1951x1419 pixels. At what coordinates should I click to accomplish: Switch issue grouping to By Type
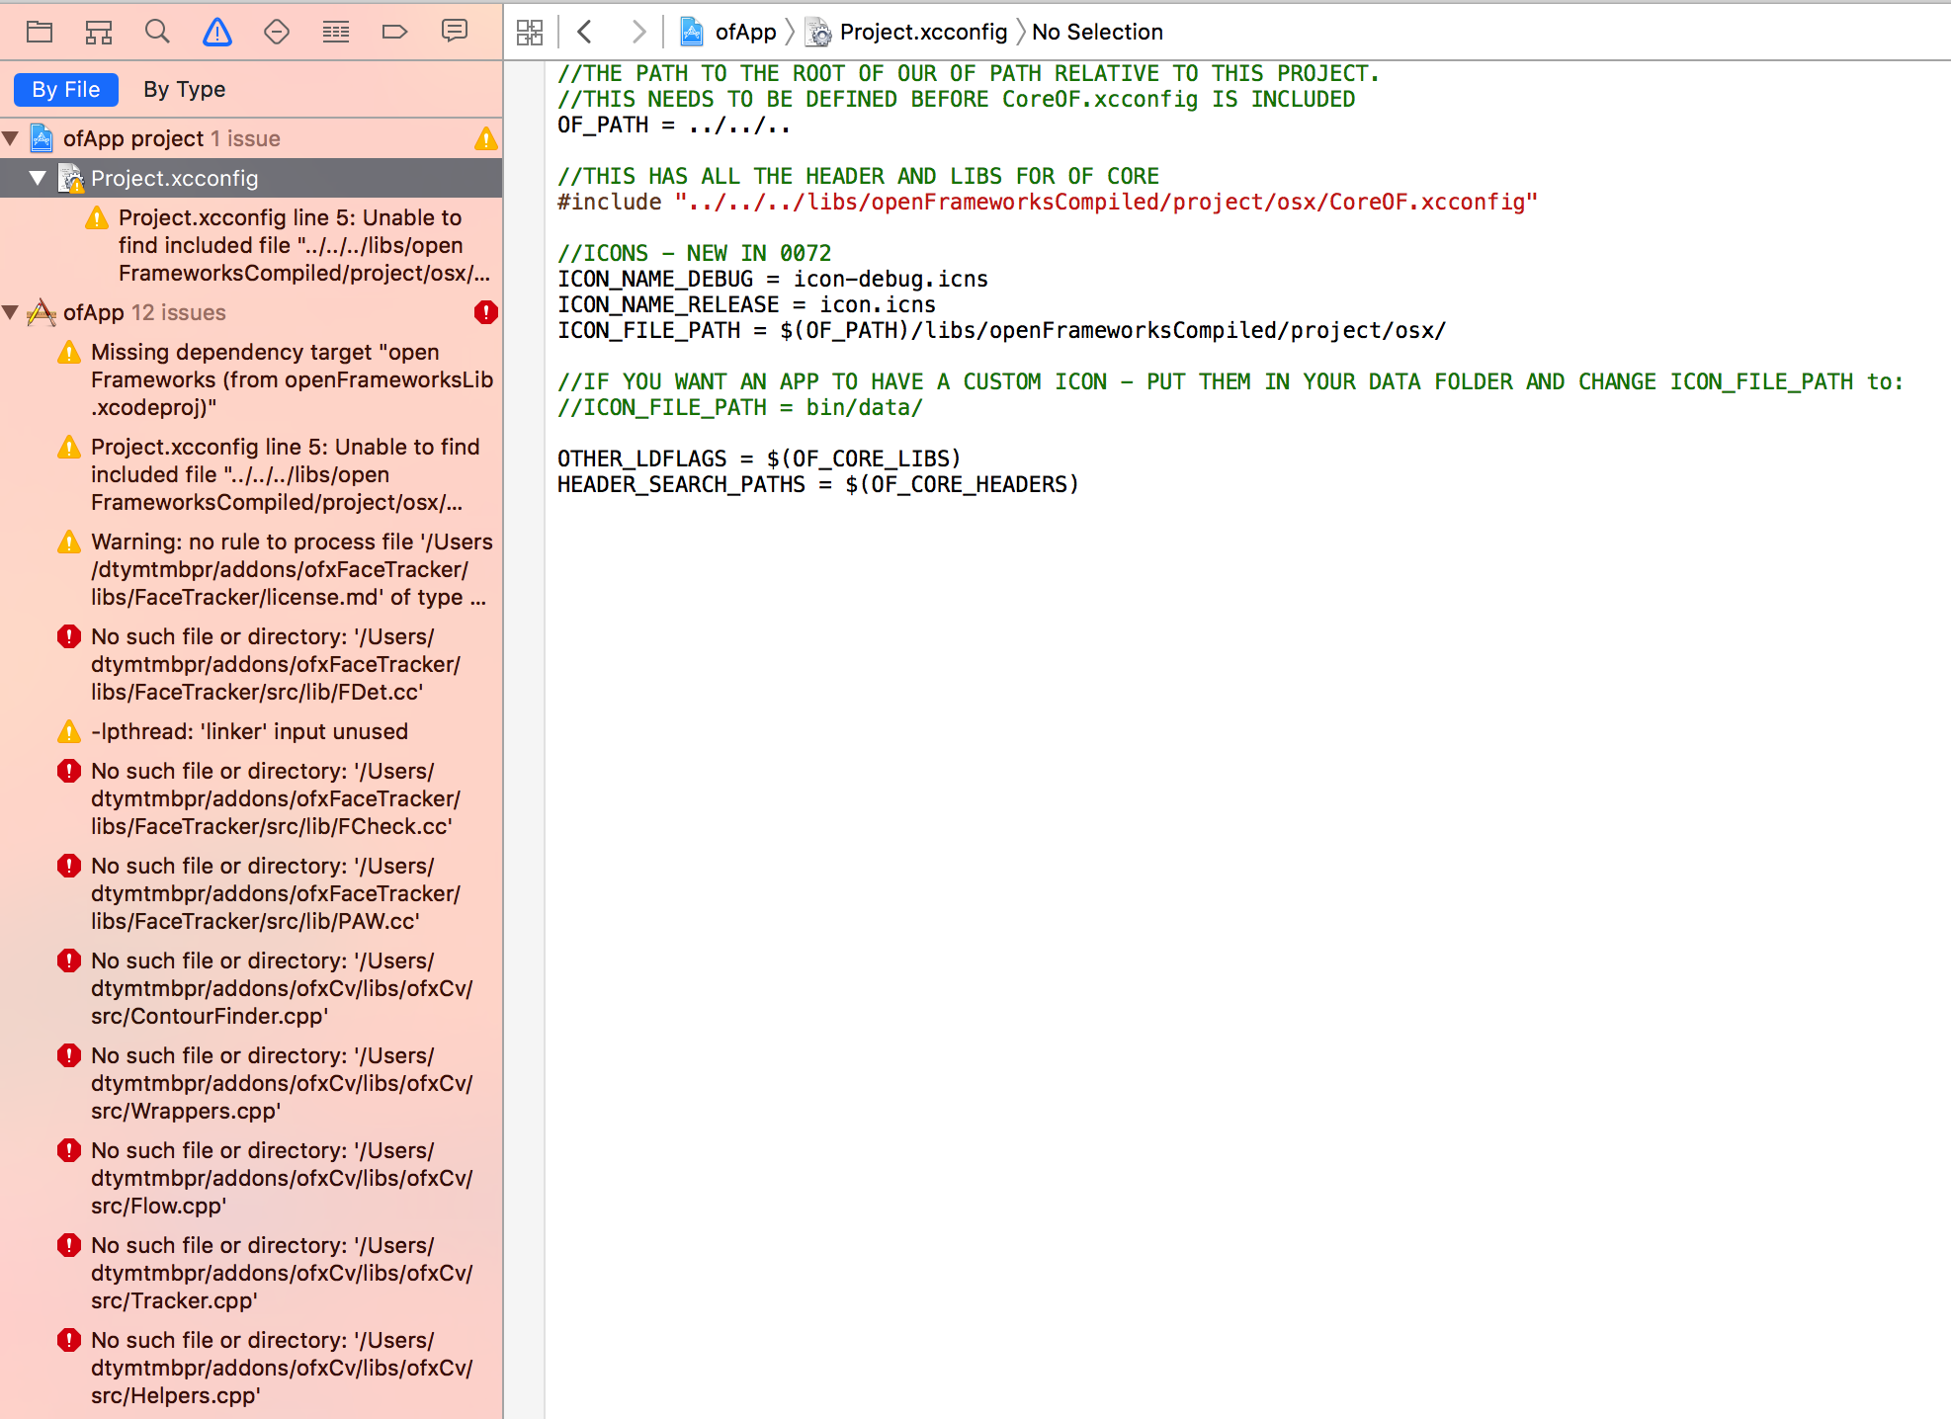coord(185,89)
